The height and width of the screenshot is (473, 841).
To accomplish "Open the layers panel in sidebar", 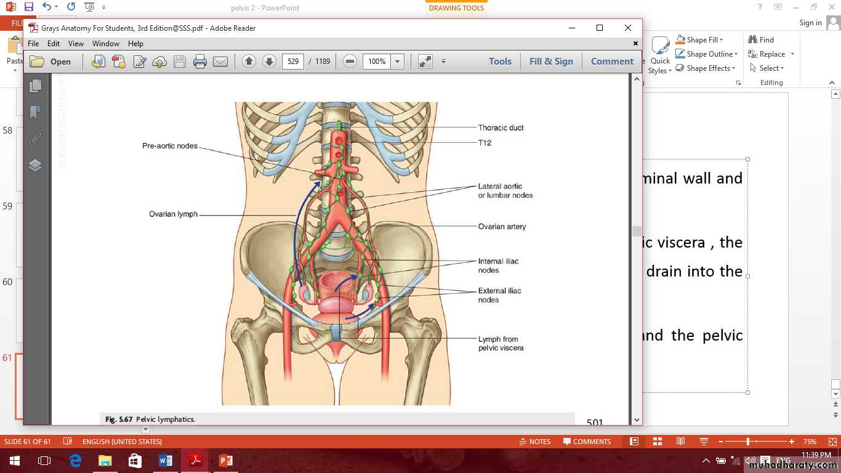I will 35,165.
